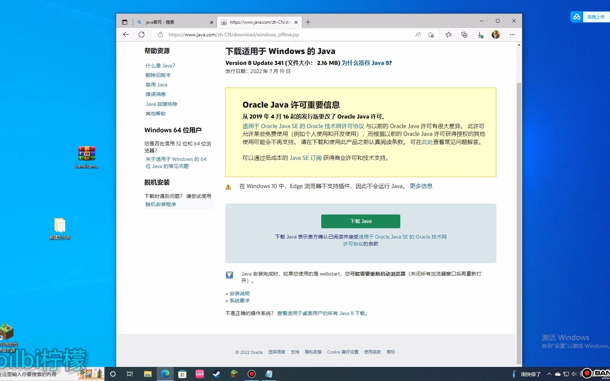The height and width of the screenshot is (381, 610).
Task: Click the scrollbar up arrow
Action: [x=519, y=45]
